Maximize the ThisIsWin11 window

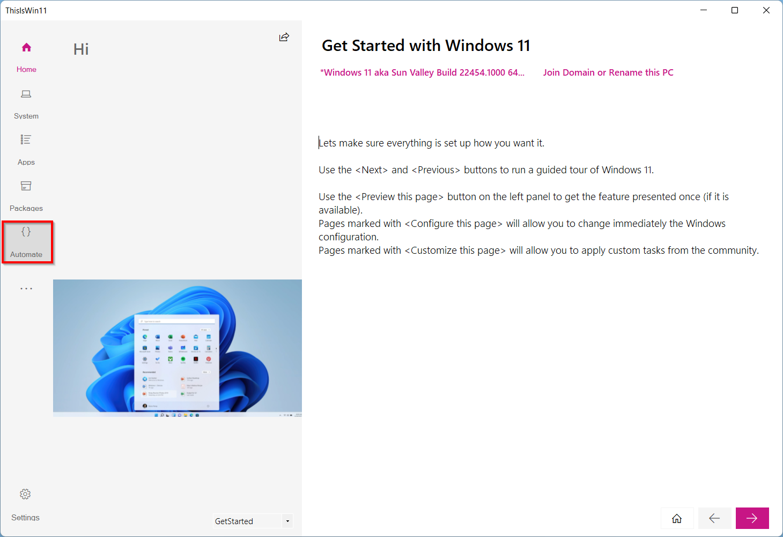coord(735,10)
